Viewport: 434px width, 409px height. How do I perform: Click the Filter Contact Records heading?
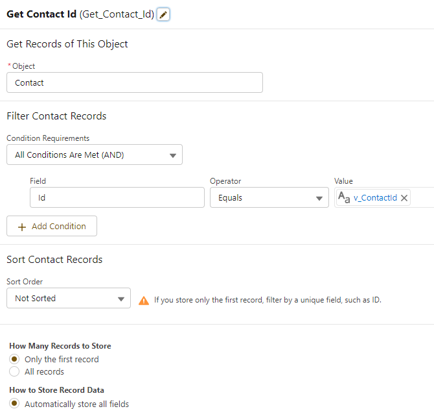coord(56,116)
